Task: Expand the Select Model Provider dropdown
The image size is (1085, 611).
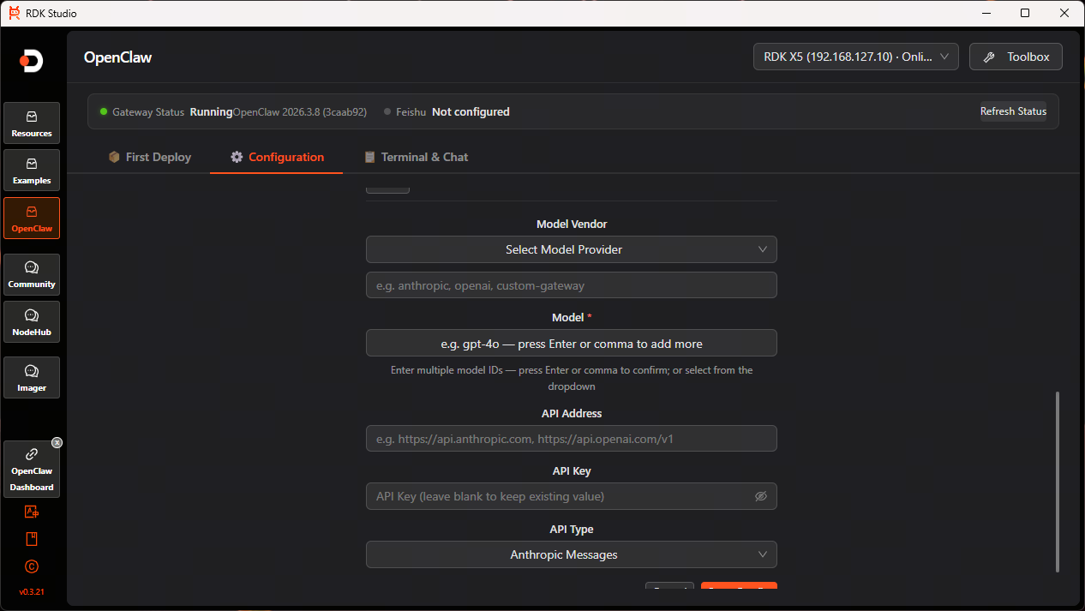Action: (x=572, y=249)
